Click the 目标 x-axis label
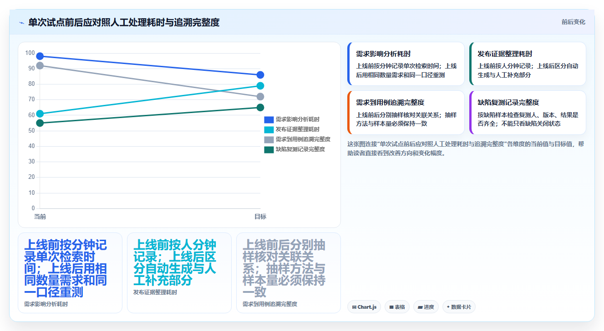 pyautogui.click(x=260, y=217)
